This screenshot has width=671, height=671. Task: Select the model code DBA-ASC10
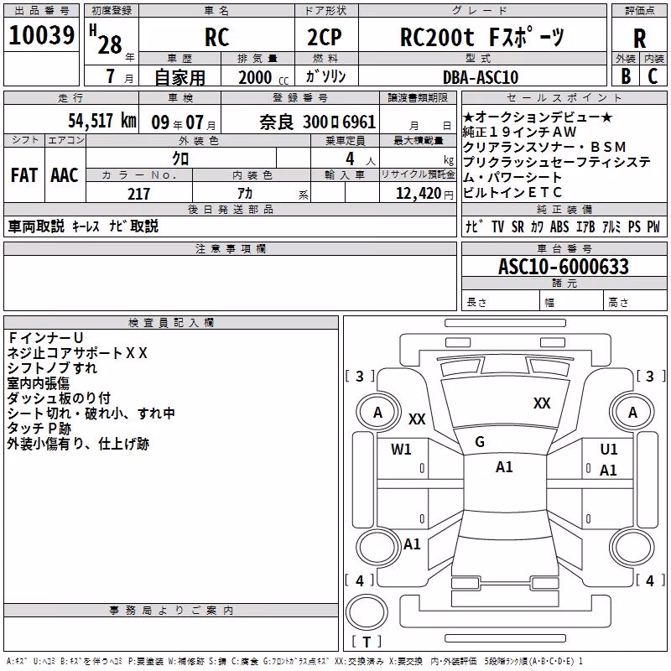[x=481, y=77]
